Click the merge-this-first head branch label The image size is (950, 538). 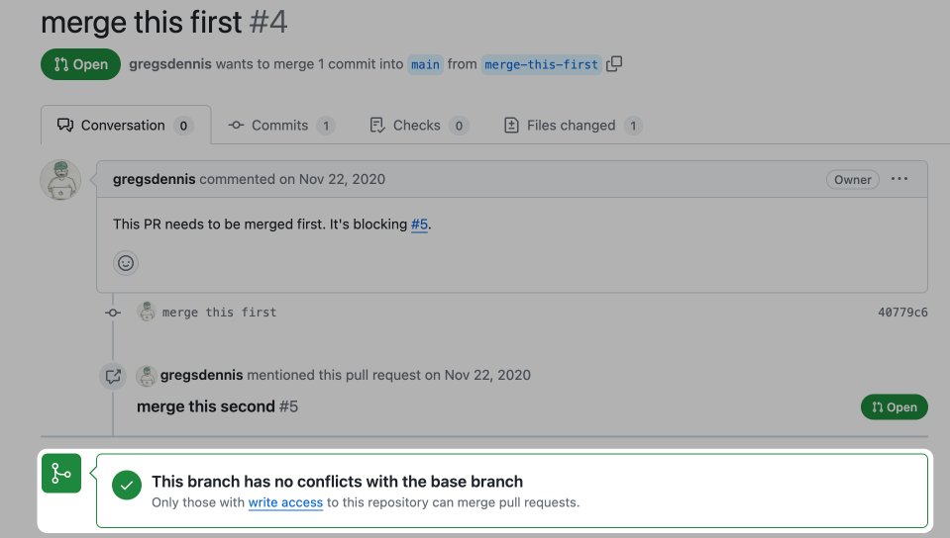(541, 64)
